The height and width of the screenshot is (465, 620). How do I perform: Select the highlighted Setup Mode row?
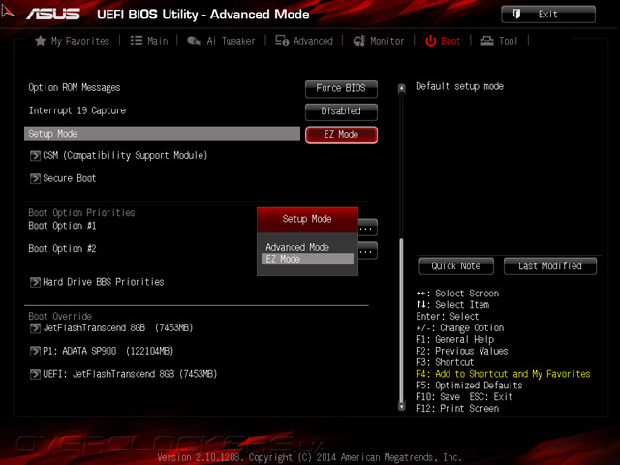(x=162, y=134)
